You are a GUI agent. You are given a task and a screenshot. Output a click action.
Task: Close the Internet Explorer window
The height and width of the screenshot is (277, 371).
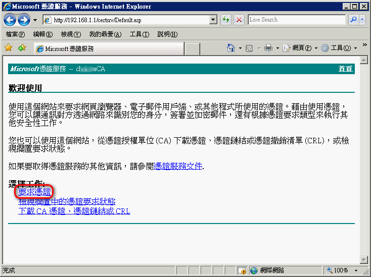363,7
